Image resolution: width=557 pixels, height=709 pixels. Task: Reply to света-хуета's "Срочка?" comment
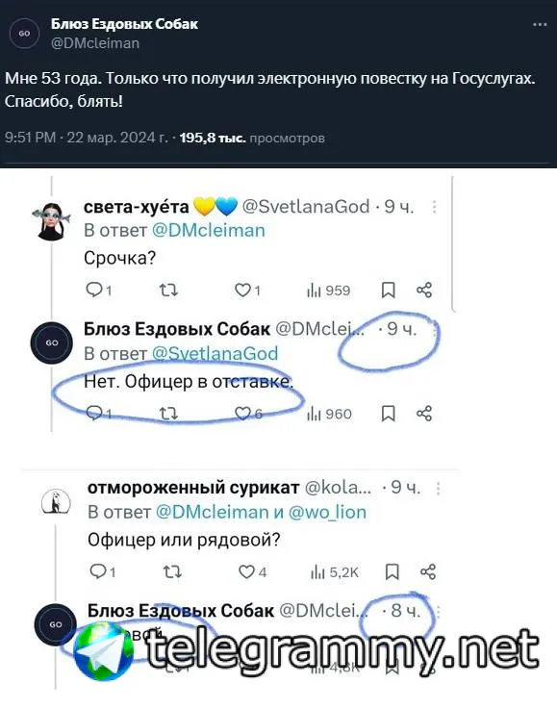point(98,290)
